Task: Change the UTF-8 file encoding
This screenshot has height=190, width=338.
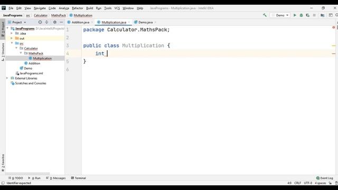Action: tap(308, 183)
